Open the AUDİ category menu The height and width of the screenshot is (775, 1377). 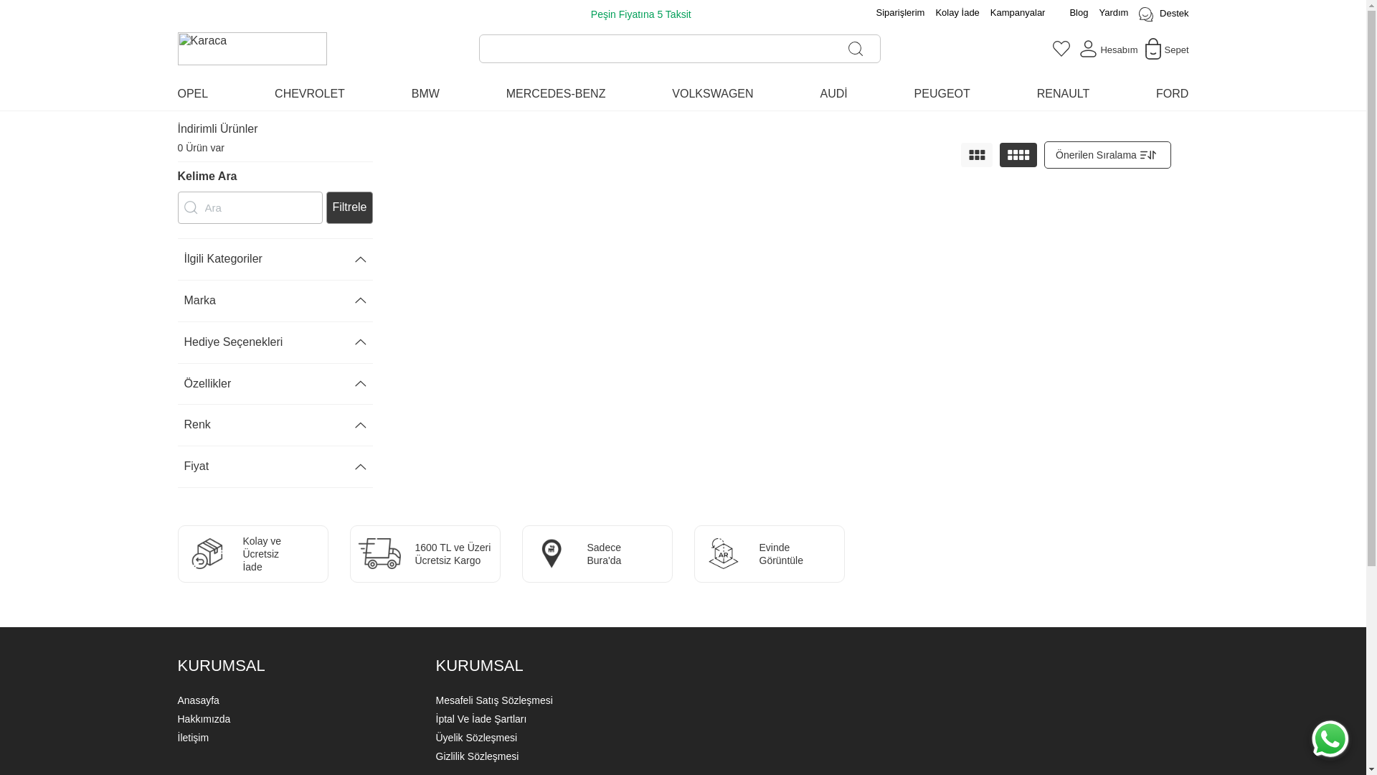point(833,94)
